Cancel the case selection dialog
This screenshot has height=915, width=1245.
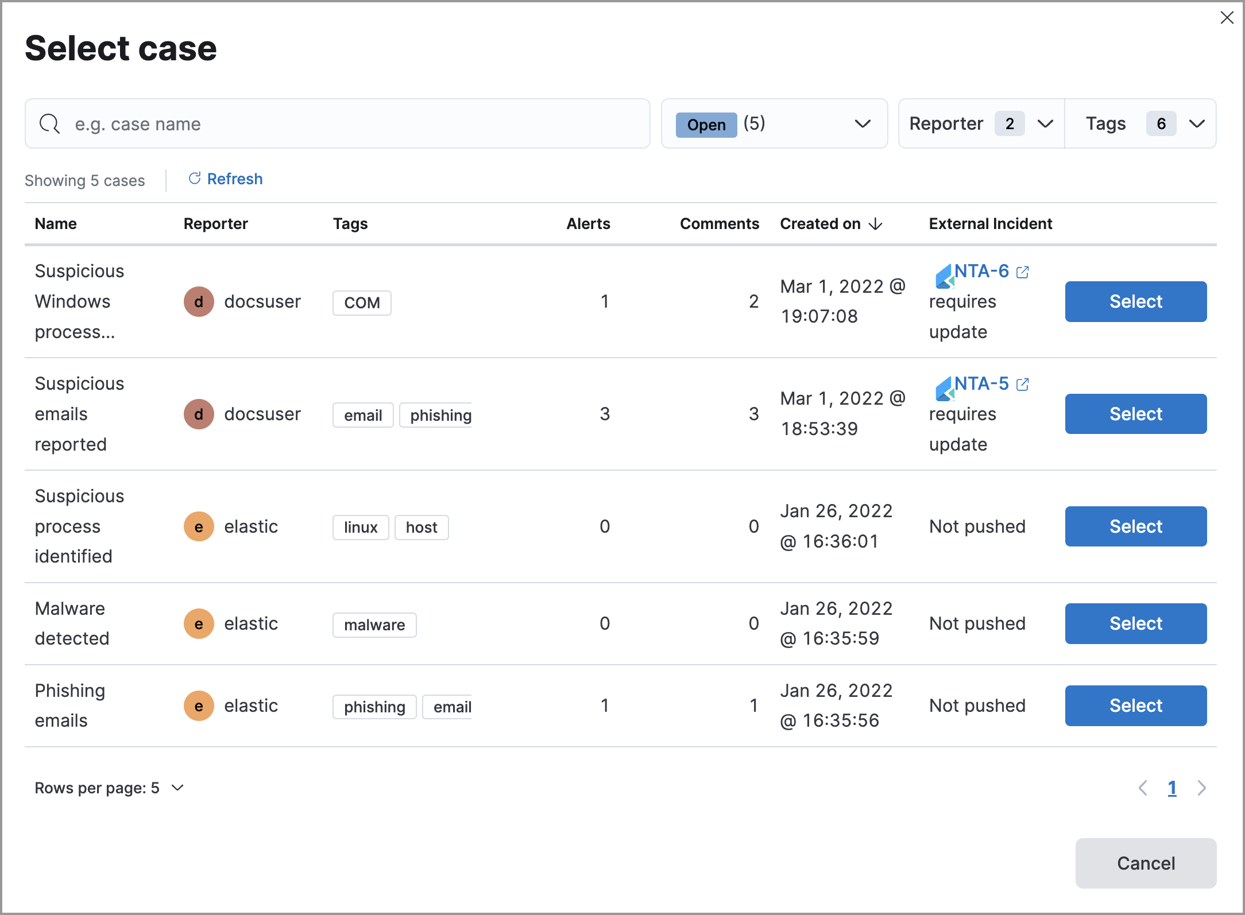pyautogui.click(x=1145, y=863)
